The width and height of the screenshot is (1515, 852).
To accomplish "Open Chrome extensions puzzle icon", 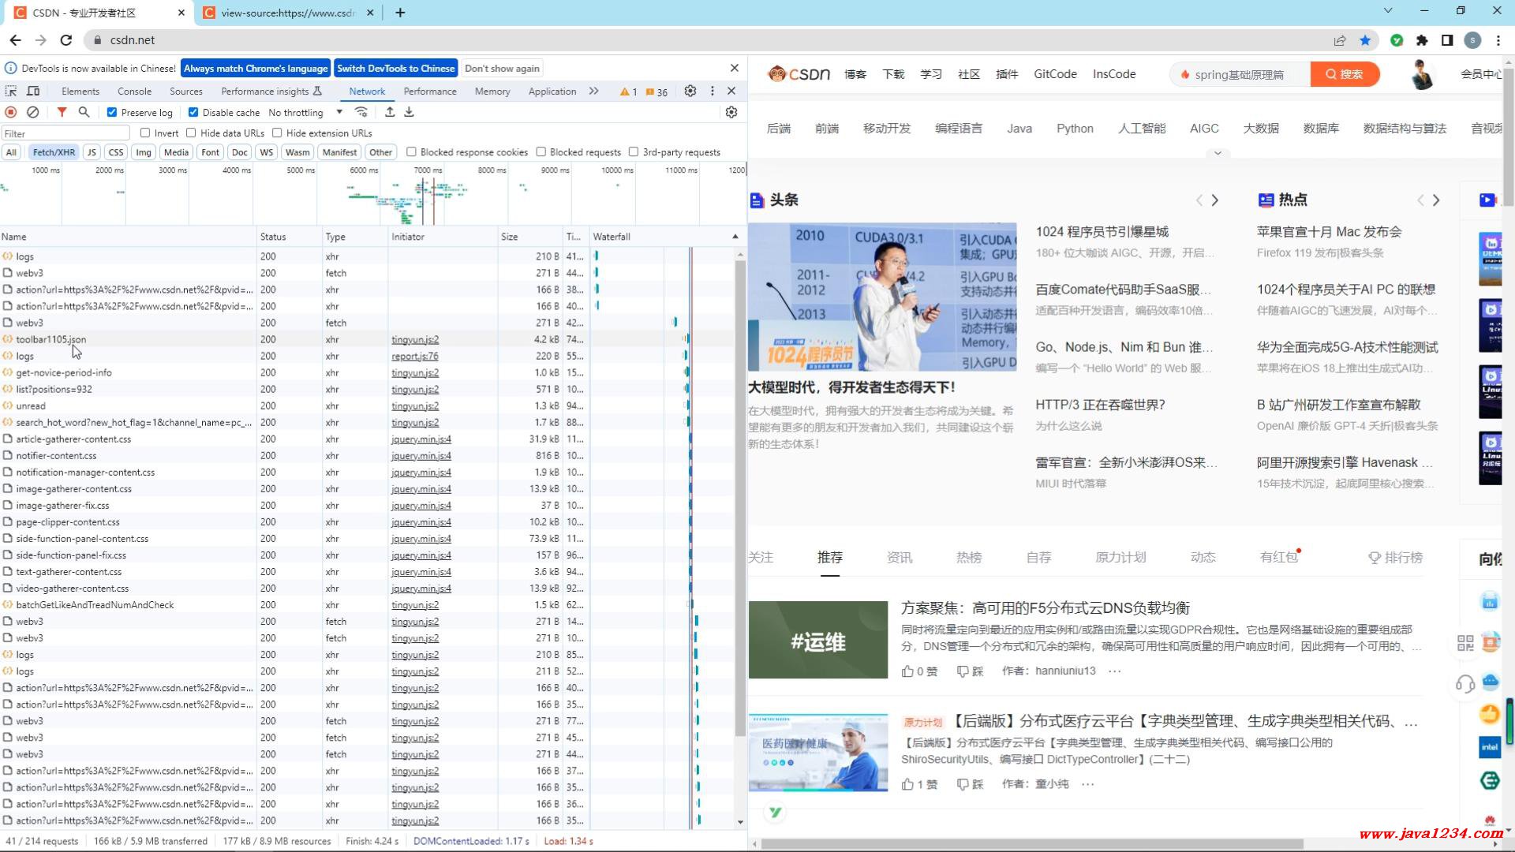I will pos(1422,40).
